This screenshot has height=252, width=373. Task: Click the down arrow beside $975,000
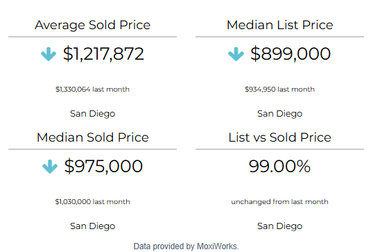click(50, 167)
